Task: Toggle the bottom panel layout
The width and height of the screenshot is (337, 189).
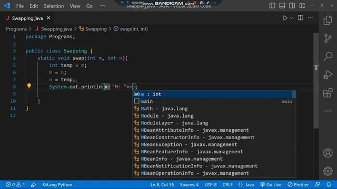Action: point(282,6)
